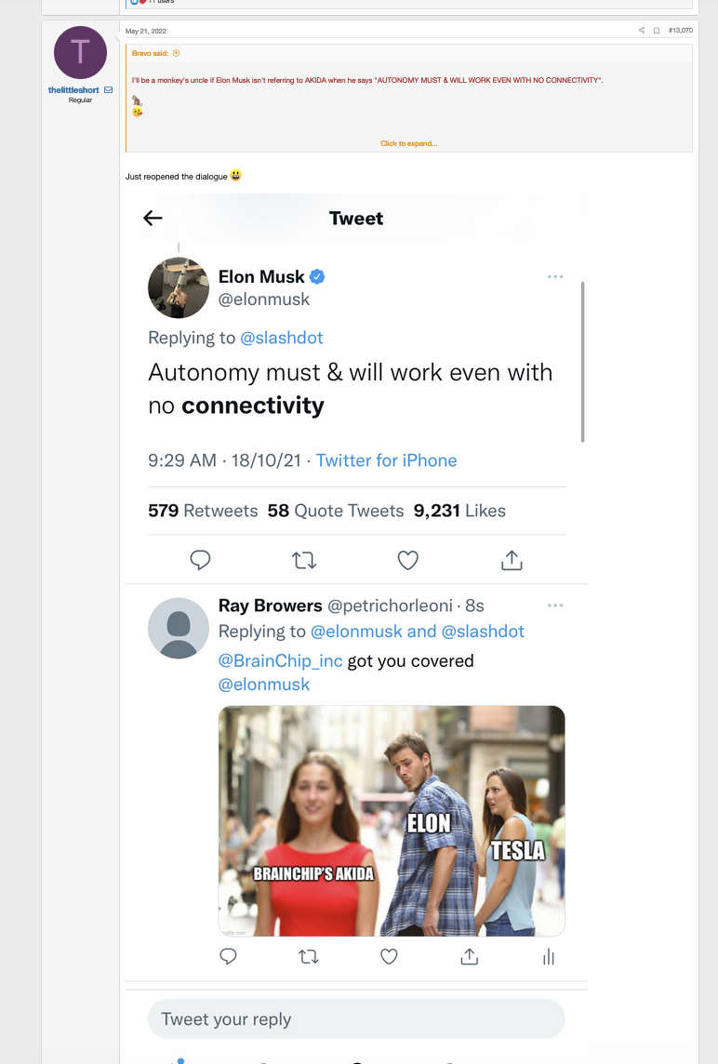This screenshot has height=1064, width=718.
Task: Click the purple T avatar
Action: click(81, 53)
